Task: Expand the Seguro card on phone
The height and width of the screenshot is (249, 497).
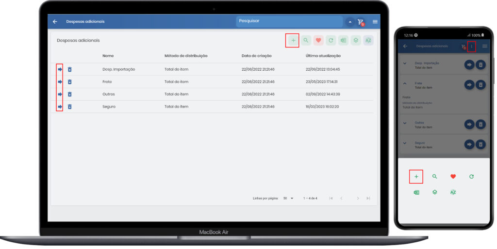Action: click(405, 143)
